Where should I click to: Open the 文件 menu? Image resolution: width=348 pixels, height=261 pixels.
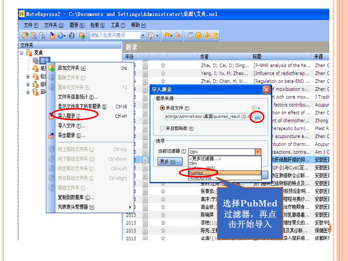(31, 25)
